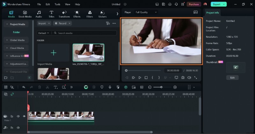This screenshot has width=255, height=134.
Task: Open the Effects tab
Action: (x=77, y=14)
